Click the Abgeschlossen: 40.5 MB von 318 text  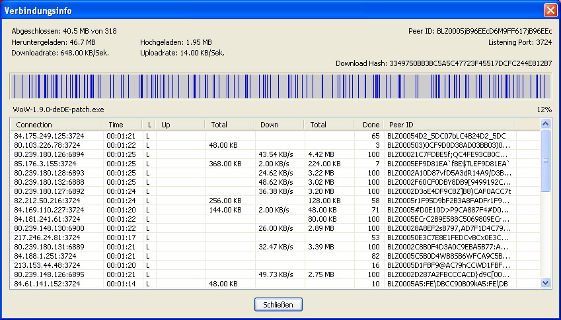point(64,31)
